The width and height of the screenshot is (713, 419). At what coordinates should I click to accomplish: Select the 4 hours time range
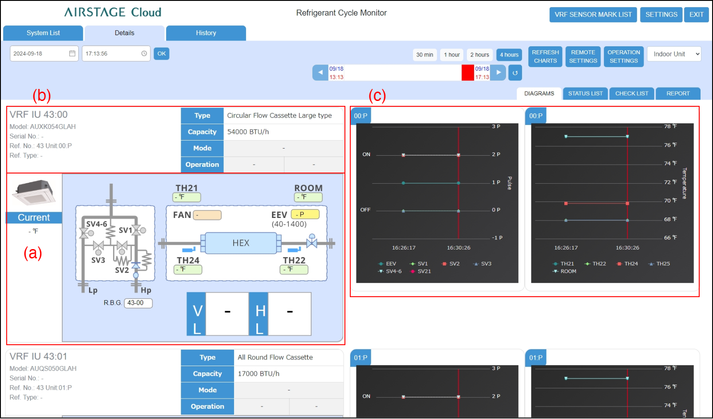pos(509,55)
